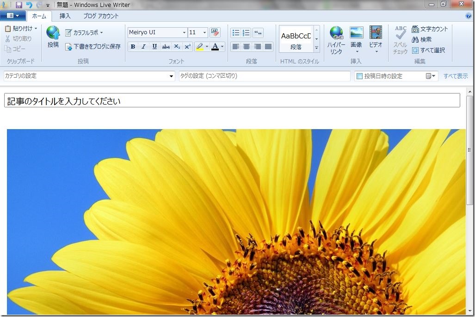
Task: Select the 段落 HTML style preview
Action: click(x=296, y=39)
